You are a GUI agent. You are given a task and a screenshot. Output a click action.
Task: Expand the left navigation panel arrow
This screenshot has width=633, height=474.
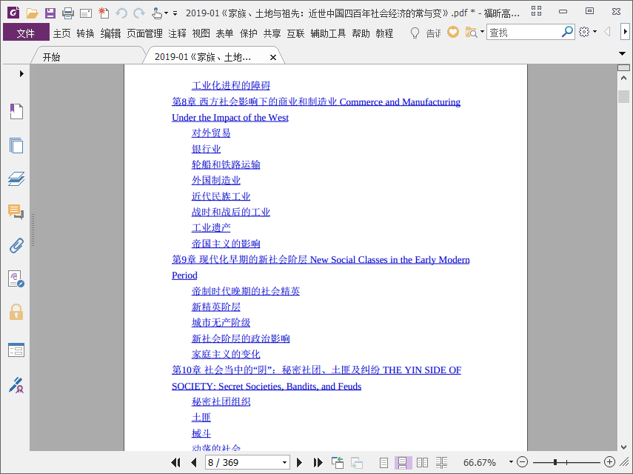(x=21, y=73)
